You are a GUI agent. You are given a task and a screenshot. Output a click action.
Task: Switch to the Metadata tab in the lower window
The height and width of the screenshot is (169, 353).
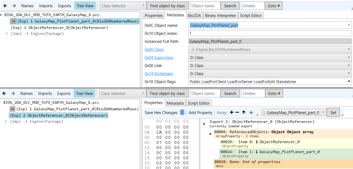[175, 103]
